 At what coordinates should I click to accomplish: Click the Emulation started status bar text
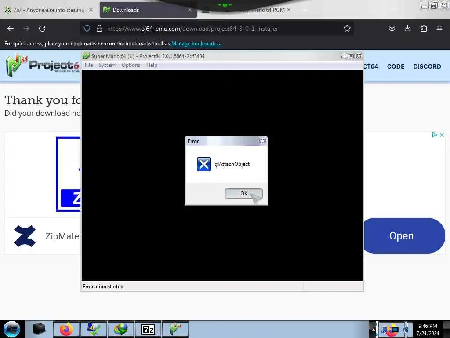pyautogui.click(x=103, y=286)
